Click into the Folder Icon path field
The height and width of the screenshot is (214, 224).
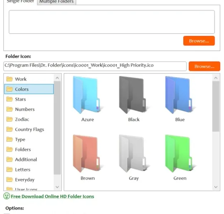[95, 66]
